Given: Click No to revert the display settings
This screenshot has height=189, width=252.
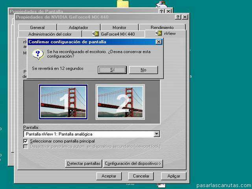Looking at the screenshot, I should [x=143, y=70].
